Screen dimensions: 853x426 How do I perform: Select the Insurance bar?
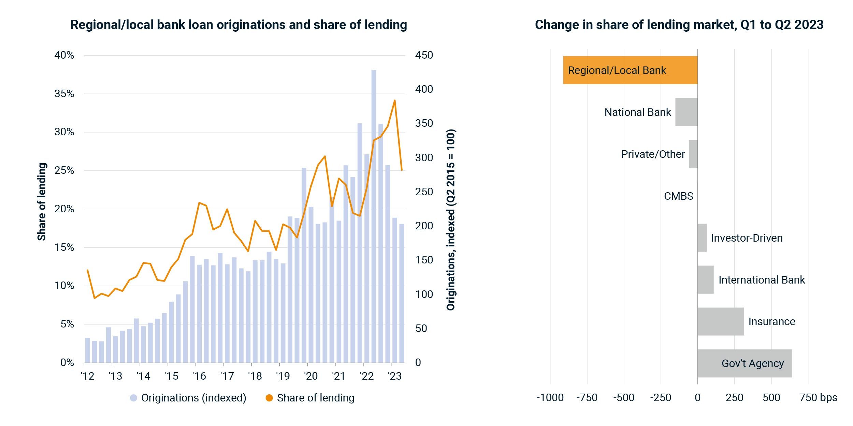point(720,322)
